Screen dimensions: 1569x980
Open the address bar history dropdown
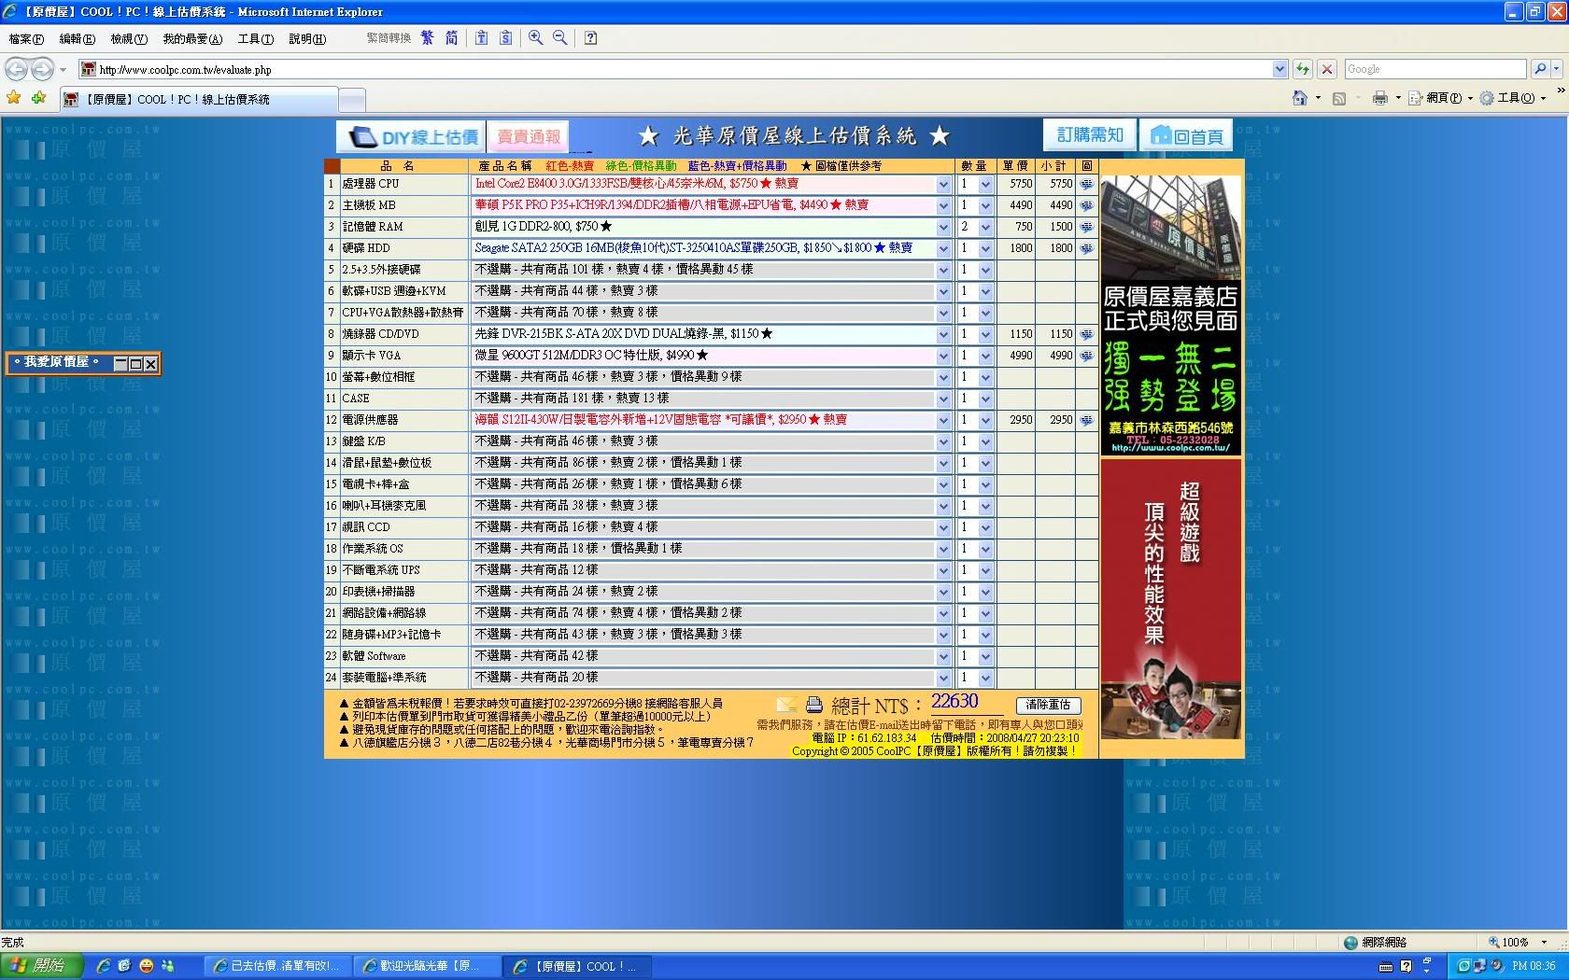pyautogui.click(x=1279, y=69)
